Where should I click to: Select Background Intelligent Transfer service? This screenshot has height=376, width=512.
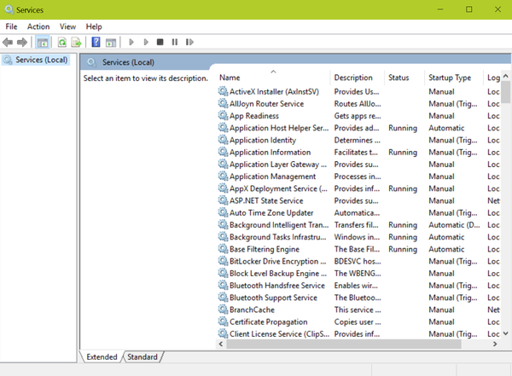[x=358, y=224]
